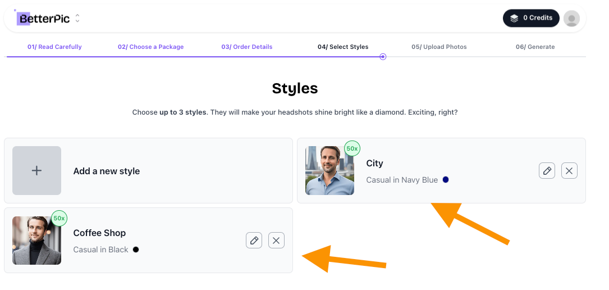Click the BetterPic logo
Screen dimensions: 609x290
pyautogui.click(x=43, y=19)
